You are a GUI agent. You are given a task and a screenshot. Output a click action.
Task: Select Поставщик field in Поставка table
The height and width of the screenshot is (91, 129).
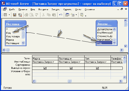(13, 43)
